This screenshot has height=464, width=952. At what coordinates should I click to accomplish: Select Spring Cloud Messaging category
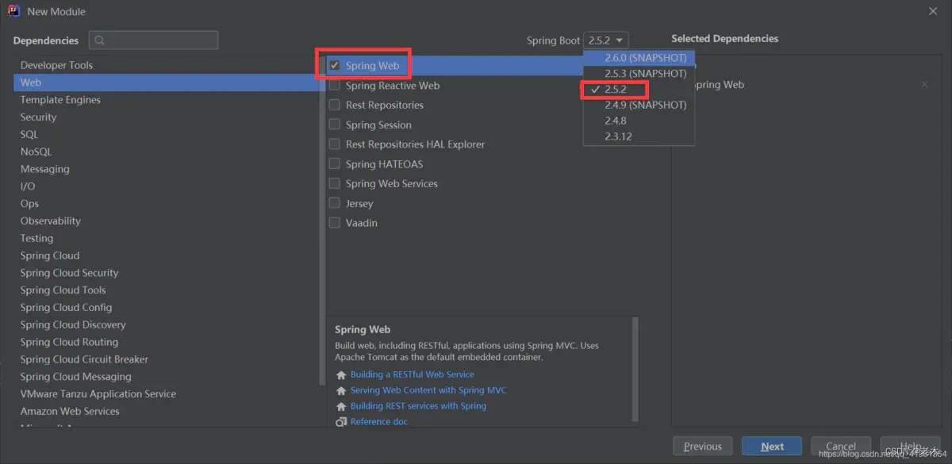(75, 377)
